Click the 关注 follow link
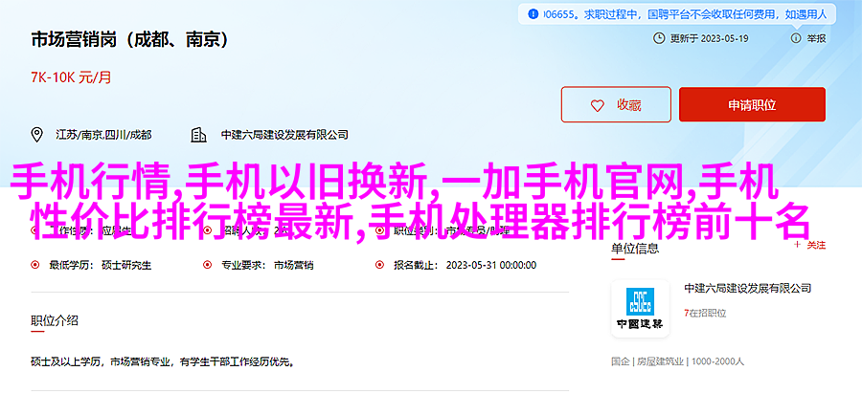Viewport: 862px width, 393px height. point(816,246)
